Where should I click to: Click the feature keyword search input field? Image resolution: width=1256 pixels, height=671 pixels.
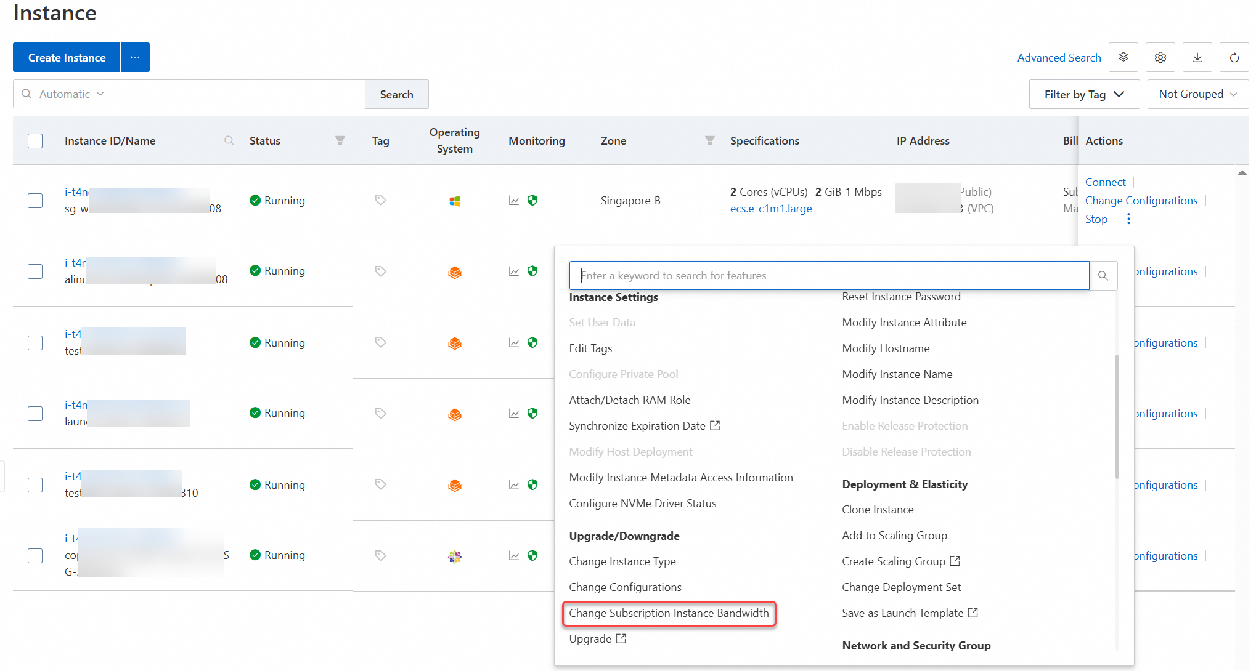829,276
